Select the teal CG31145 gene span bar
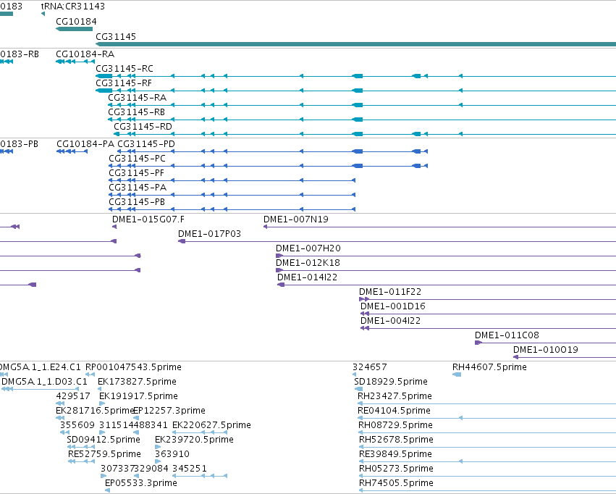This screenshot has height=494, width=616. (356, 44)
